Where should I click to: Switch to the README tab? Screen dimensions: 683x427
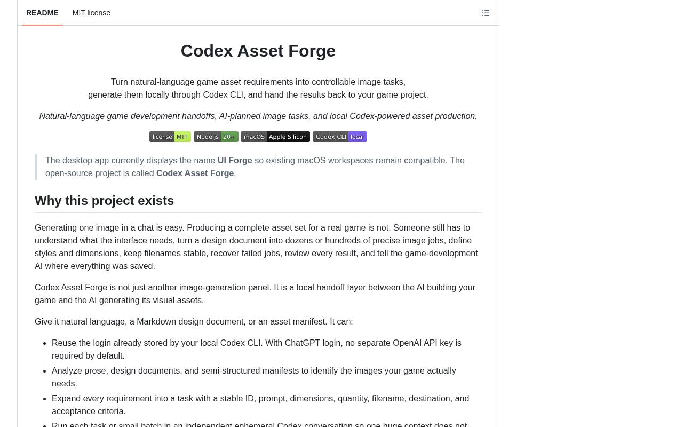point(42,13)
